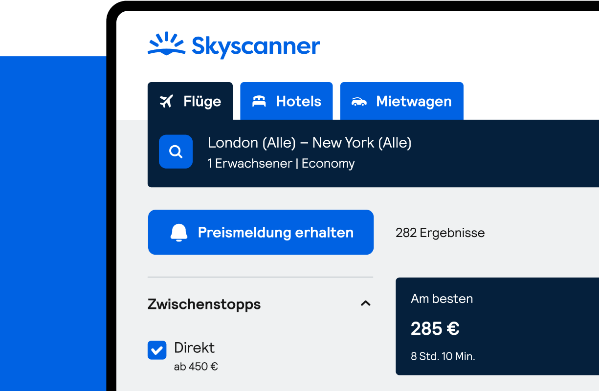Image resolution: width=599 pixels, height=391 pixels.
Task: Click the London – New York route text
Action: click(x=310, y=143)
